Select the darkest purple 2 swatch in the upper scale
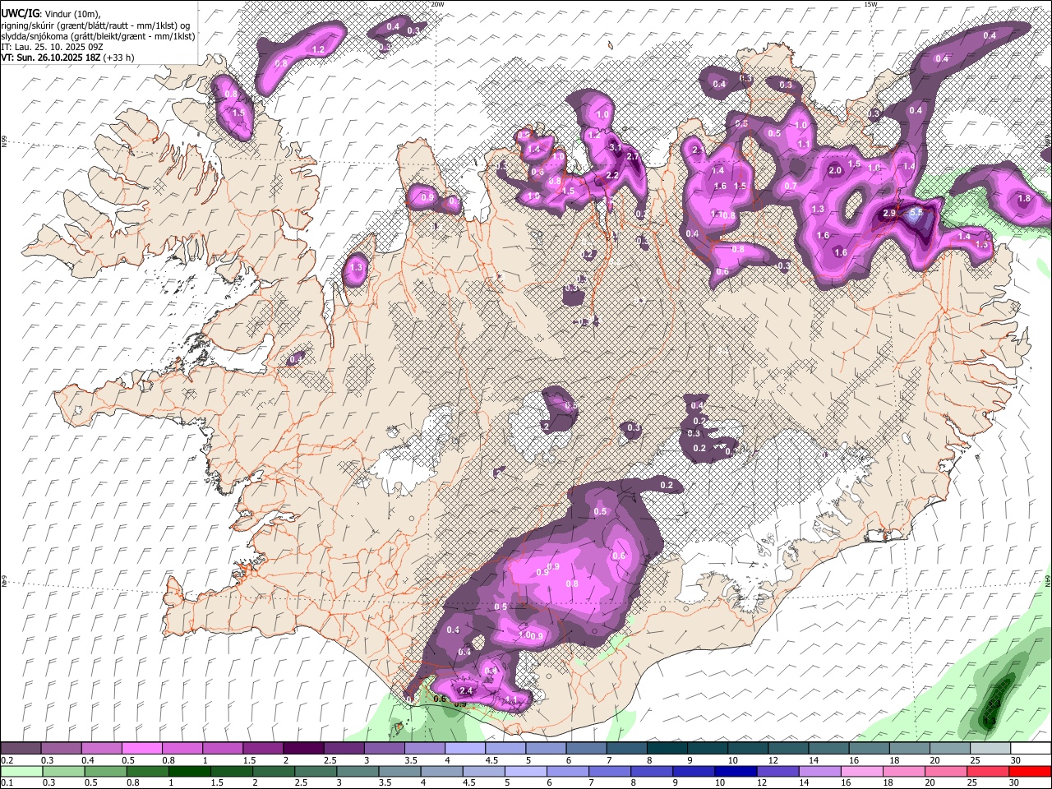The height and width of the screenshot is (789, 1052). point(303,749)
